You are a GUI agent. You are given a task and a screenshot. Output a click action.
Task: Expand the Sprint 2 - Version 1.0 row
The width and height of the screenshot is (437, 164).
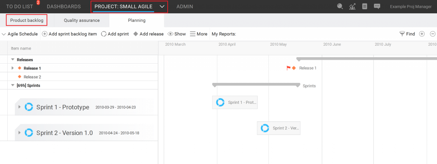click(19, 132)
